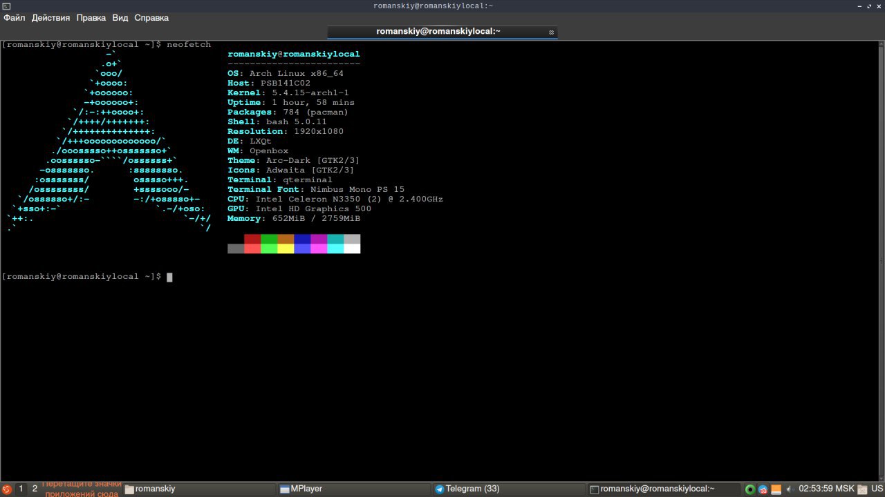Click the dark red color block
This screenshot has width=885, height=497.
252,239
